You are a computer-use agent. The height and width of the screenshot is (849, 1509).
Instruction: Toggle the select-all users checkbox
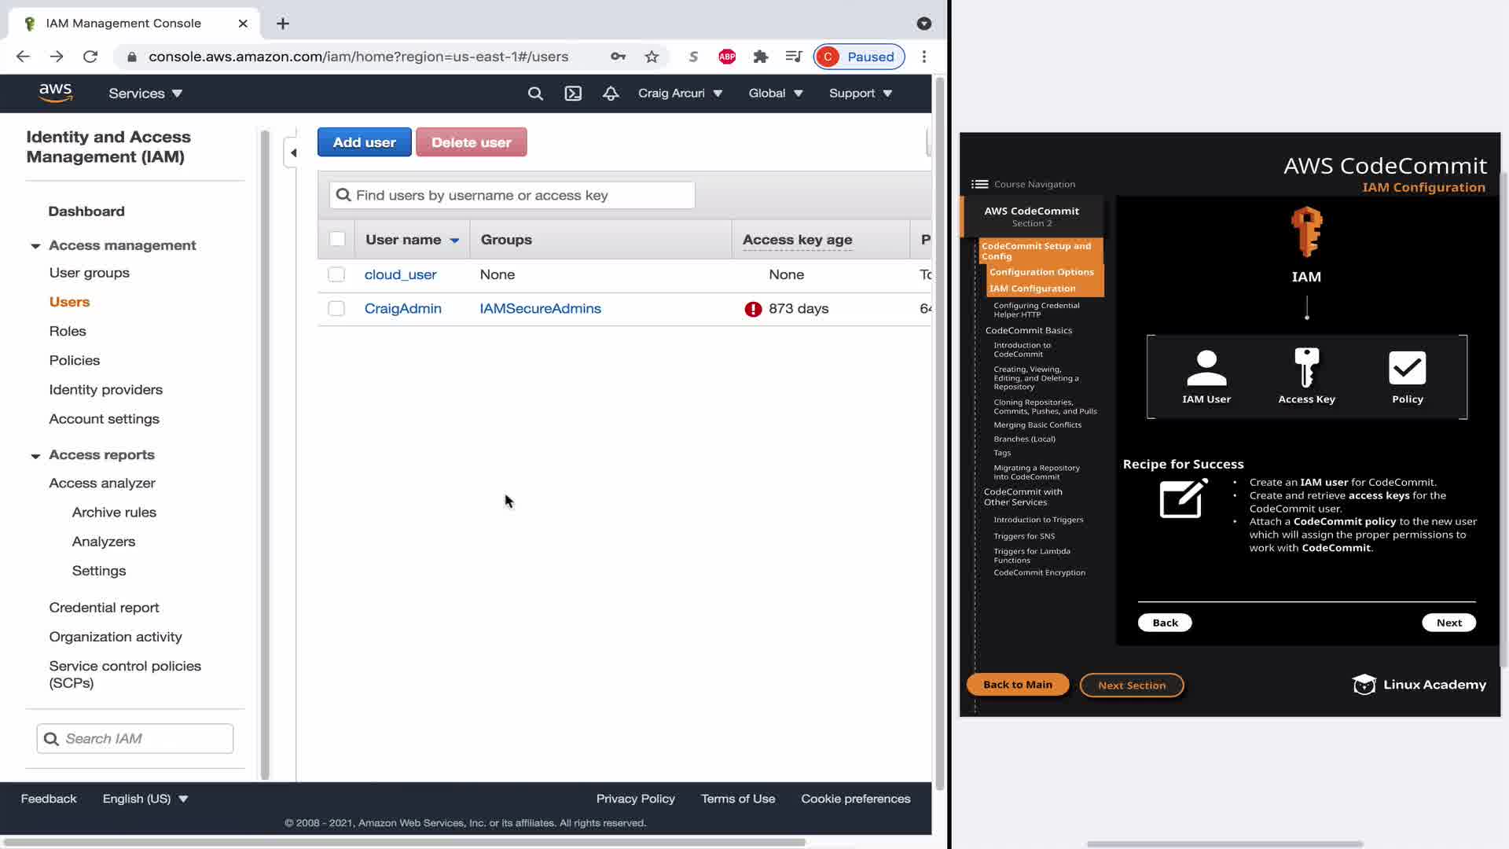[337, 240]
